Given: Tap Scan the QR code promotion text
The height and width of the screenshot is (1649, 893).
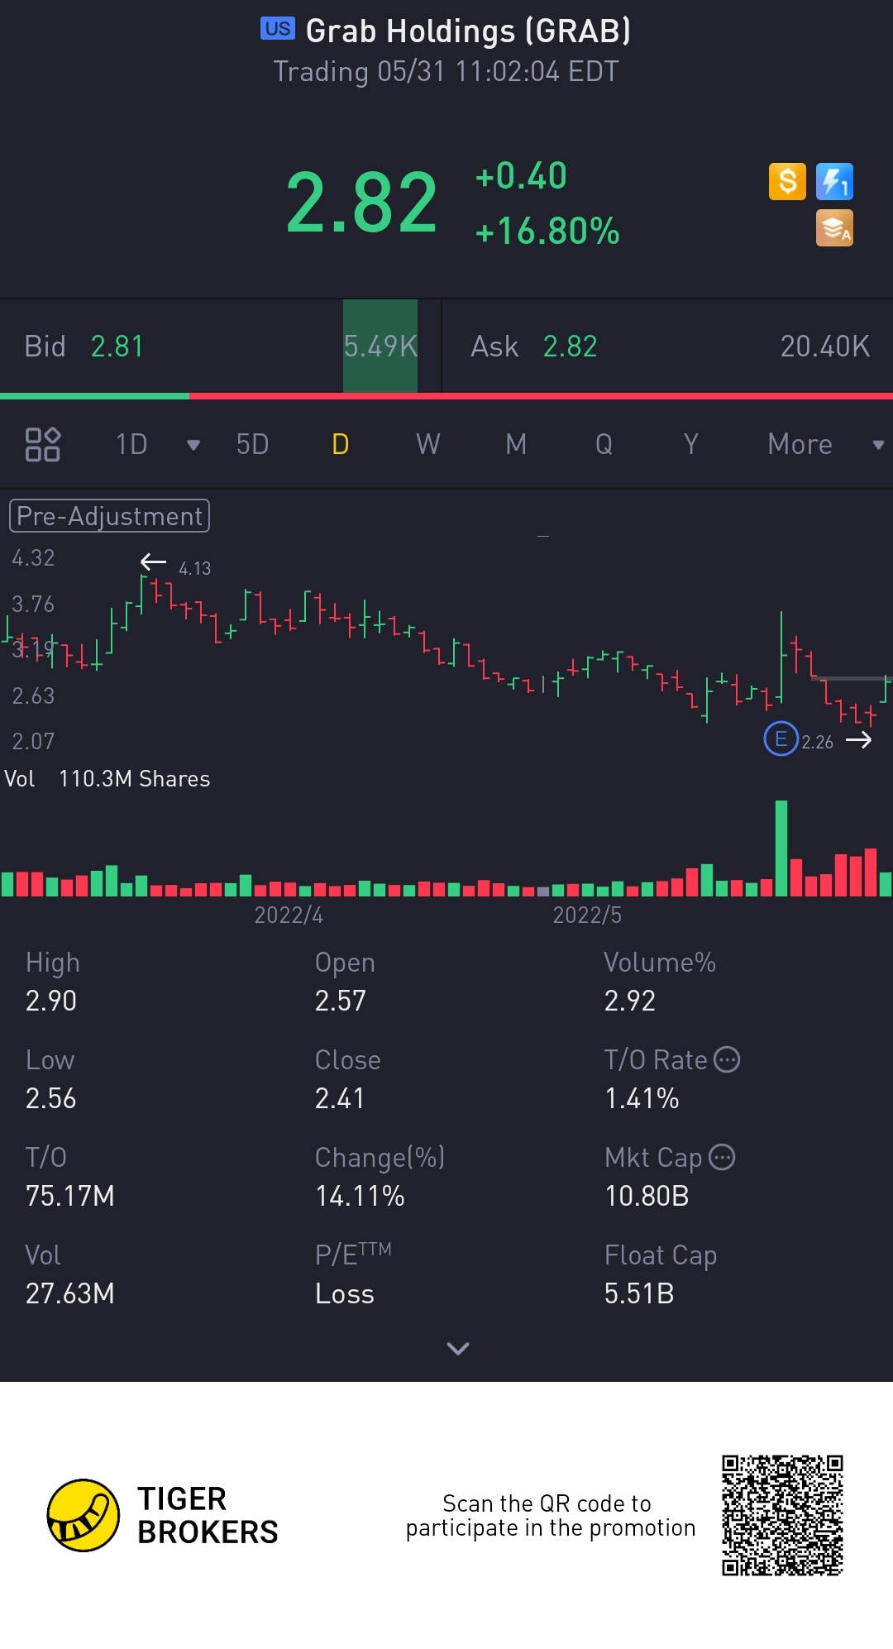Looking at the screenshot, I should pyautogui.click(x=551, y=1515).
